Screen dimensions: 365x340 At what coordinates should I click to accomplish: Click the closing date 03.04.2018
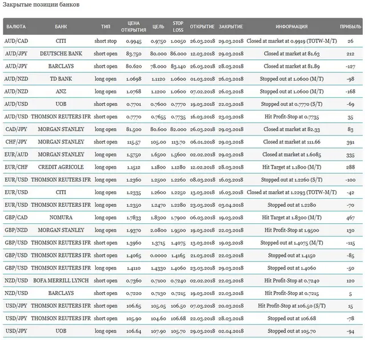tap(230, 205)
